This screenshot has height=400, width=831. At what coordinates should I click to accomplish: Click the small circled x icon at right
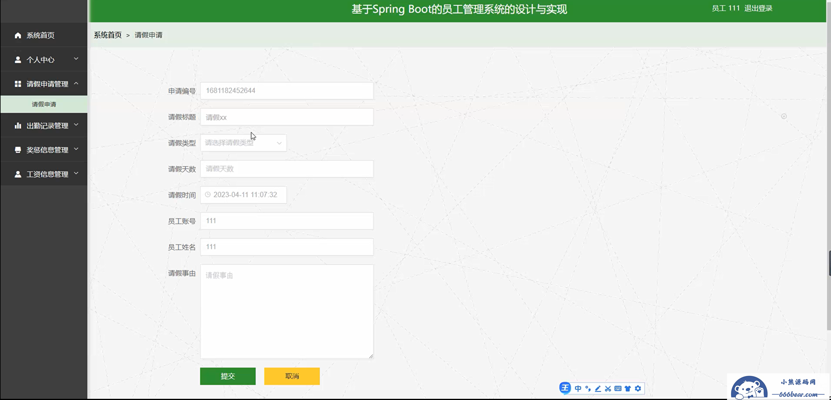[784, 116]
